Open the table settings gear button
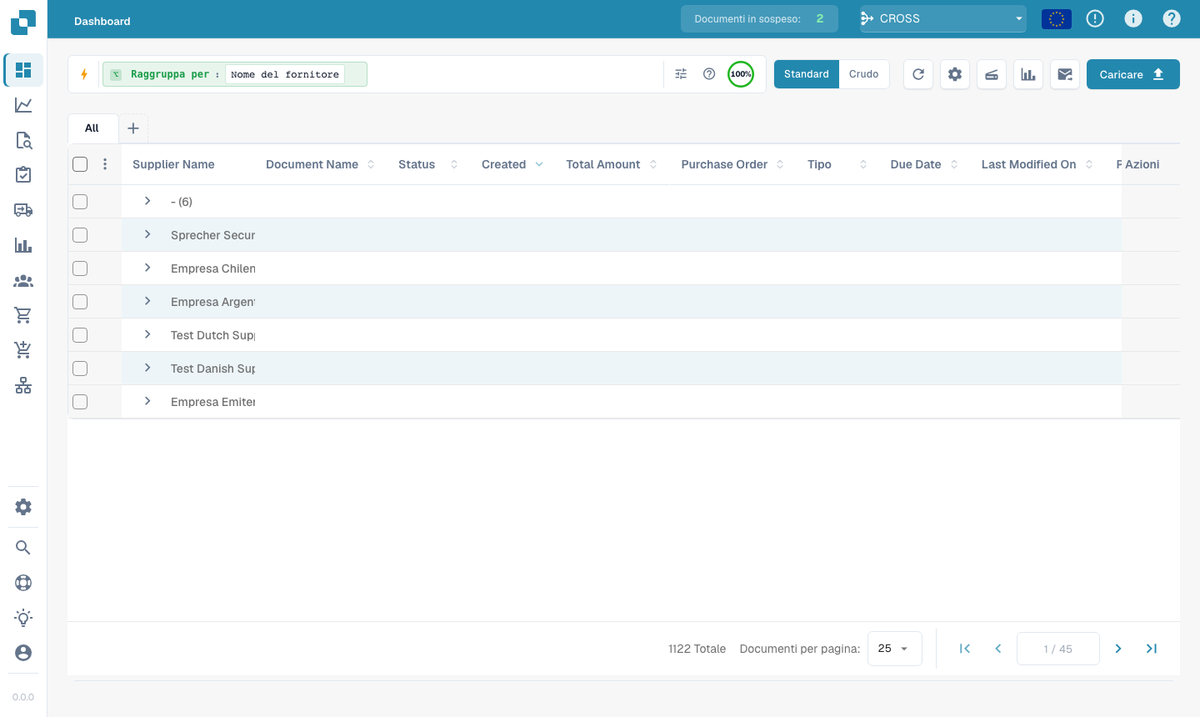This screenshot has height=717, width=1200. point(955,74)
